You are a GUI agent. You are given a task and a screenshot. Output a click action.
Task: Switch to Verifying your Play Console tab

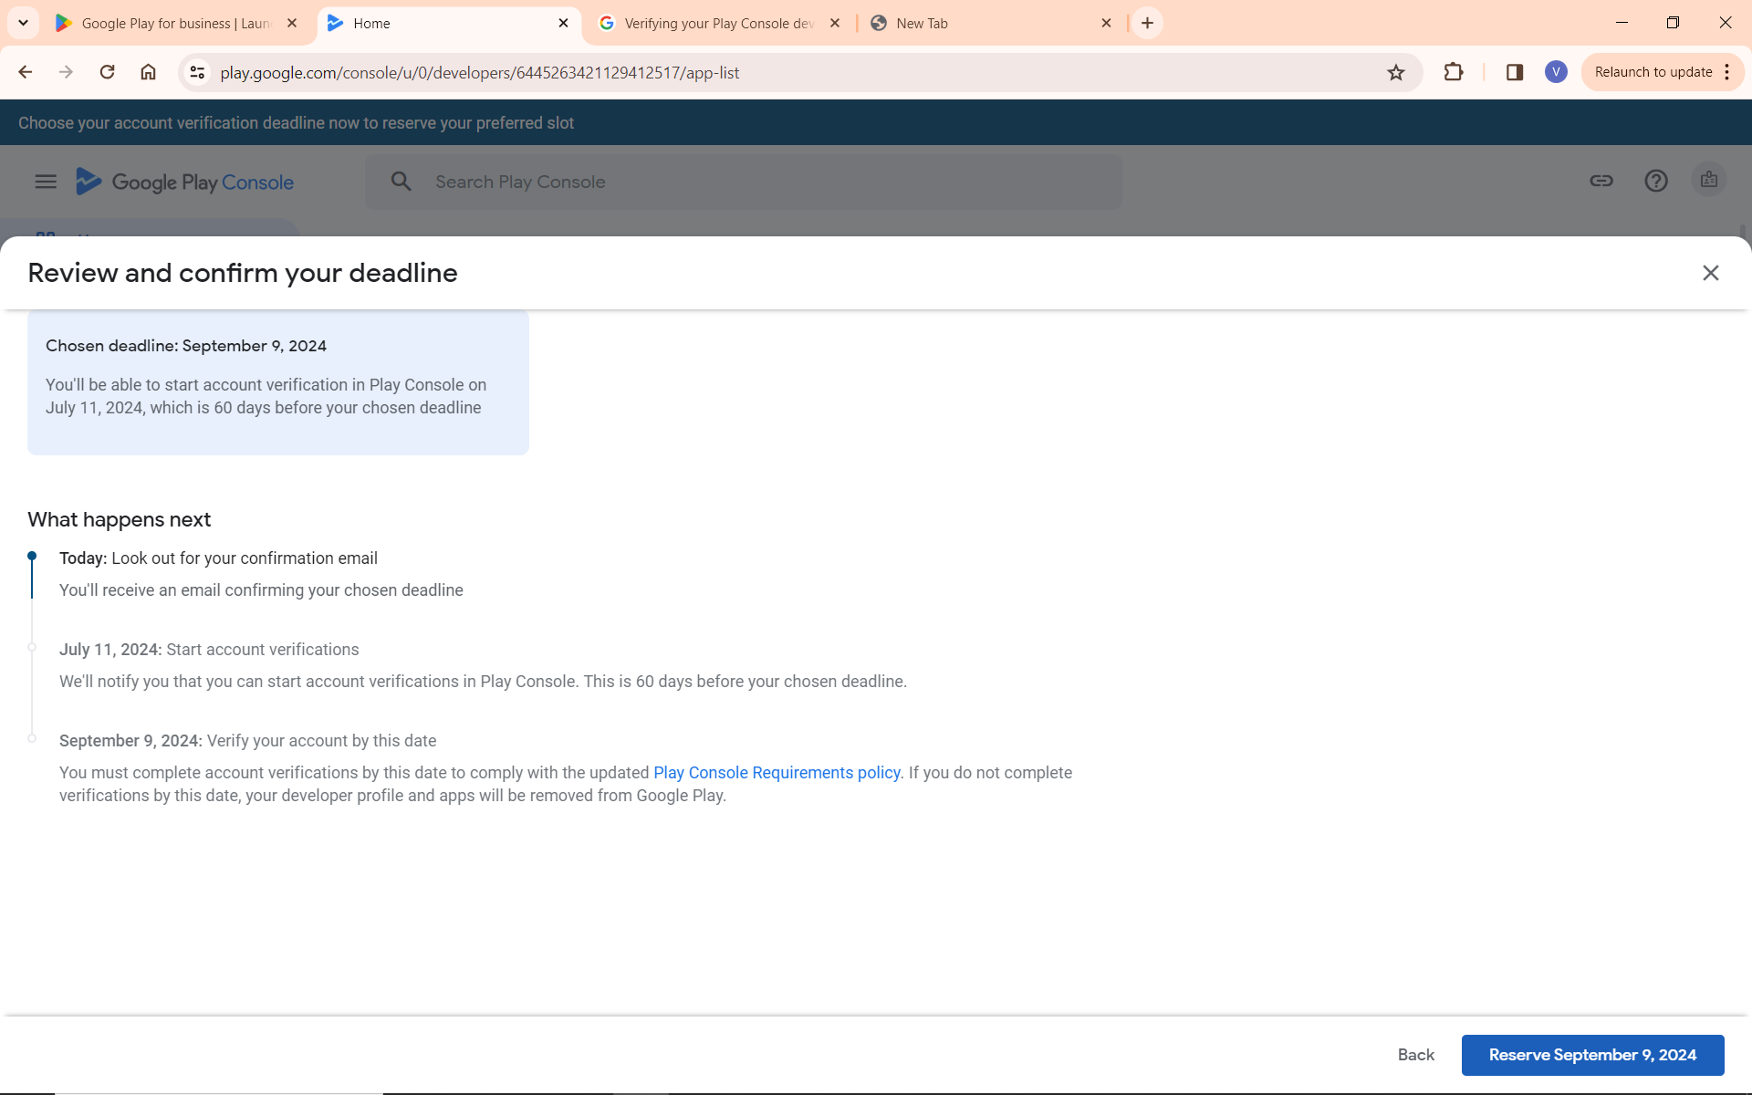point(716,24)
